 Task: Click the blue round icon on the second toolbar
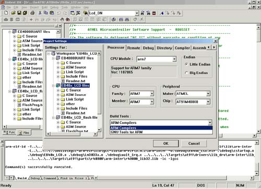[x=114, y=19]
